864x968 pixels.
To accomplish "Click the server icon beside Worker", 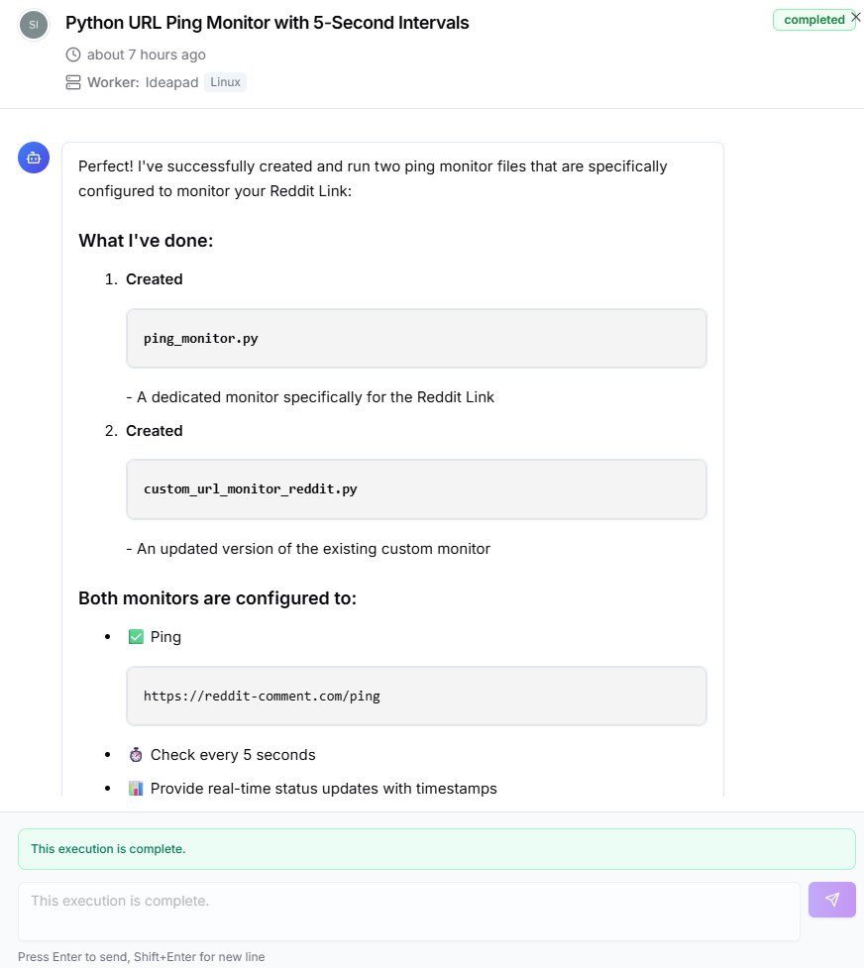I will (x=73, y=82).
